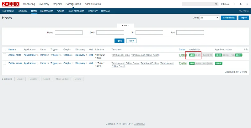Open Discovery link for Zabbix server
Viewport: 251px width, 128px height.
click(x=80, y=63)
